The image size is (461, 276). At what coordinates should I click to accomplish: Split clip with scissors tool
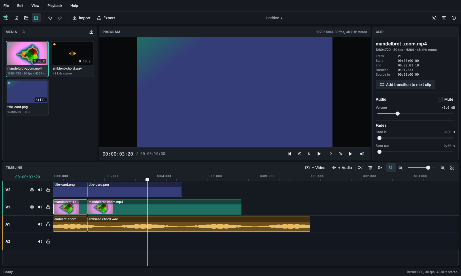(x=360, y=168)
